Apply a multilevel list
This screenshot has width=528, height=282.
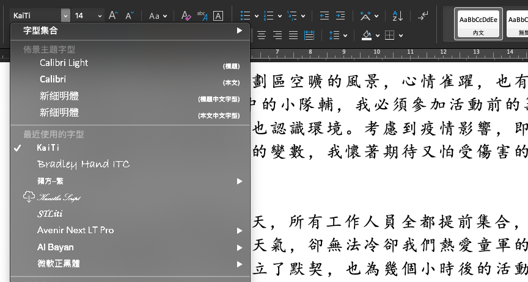[292, 15]
